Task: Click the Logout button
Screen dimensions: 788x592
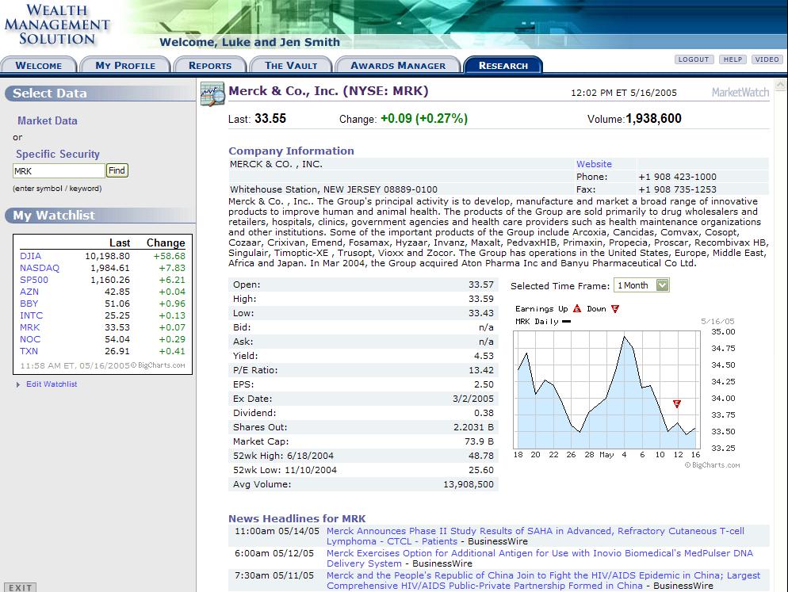Action: click(x=694, y=59)
